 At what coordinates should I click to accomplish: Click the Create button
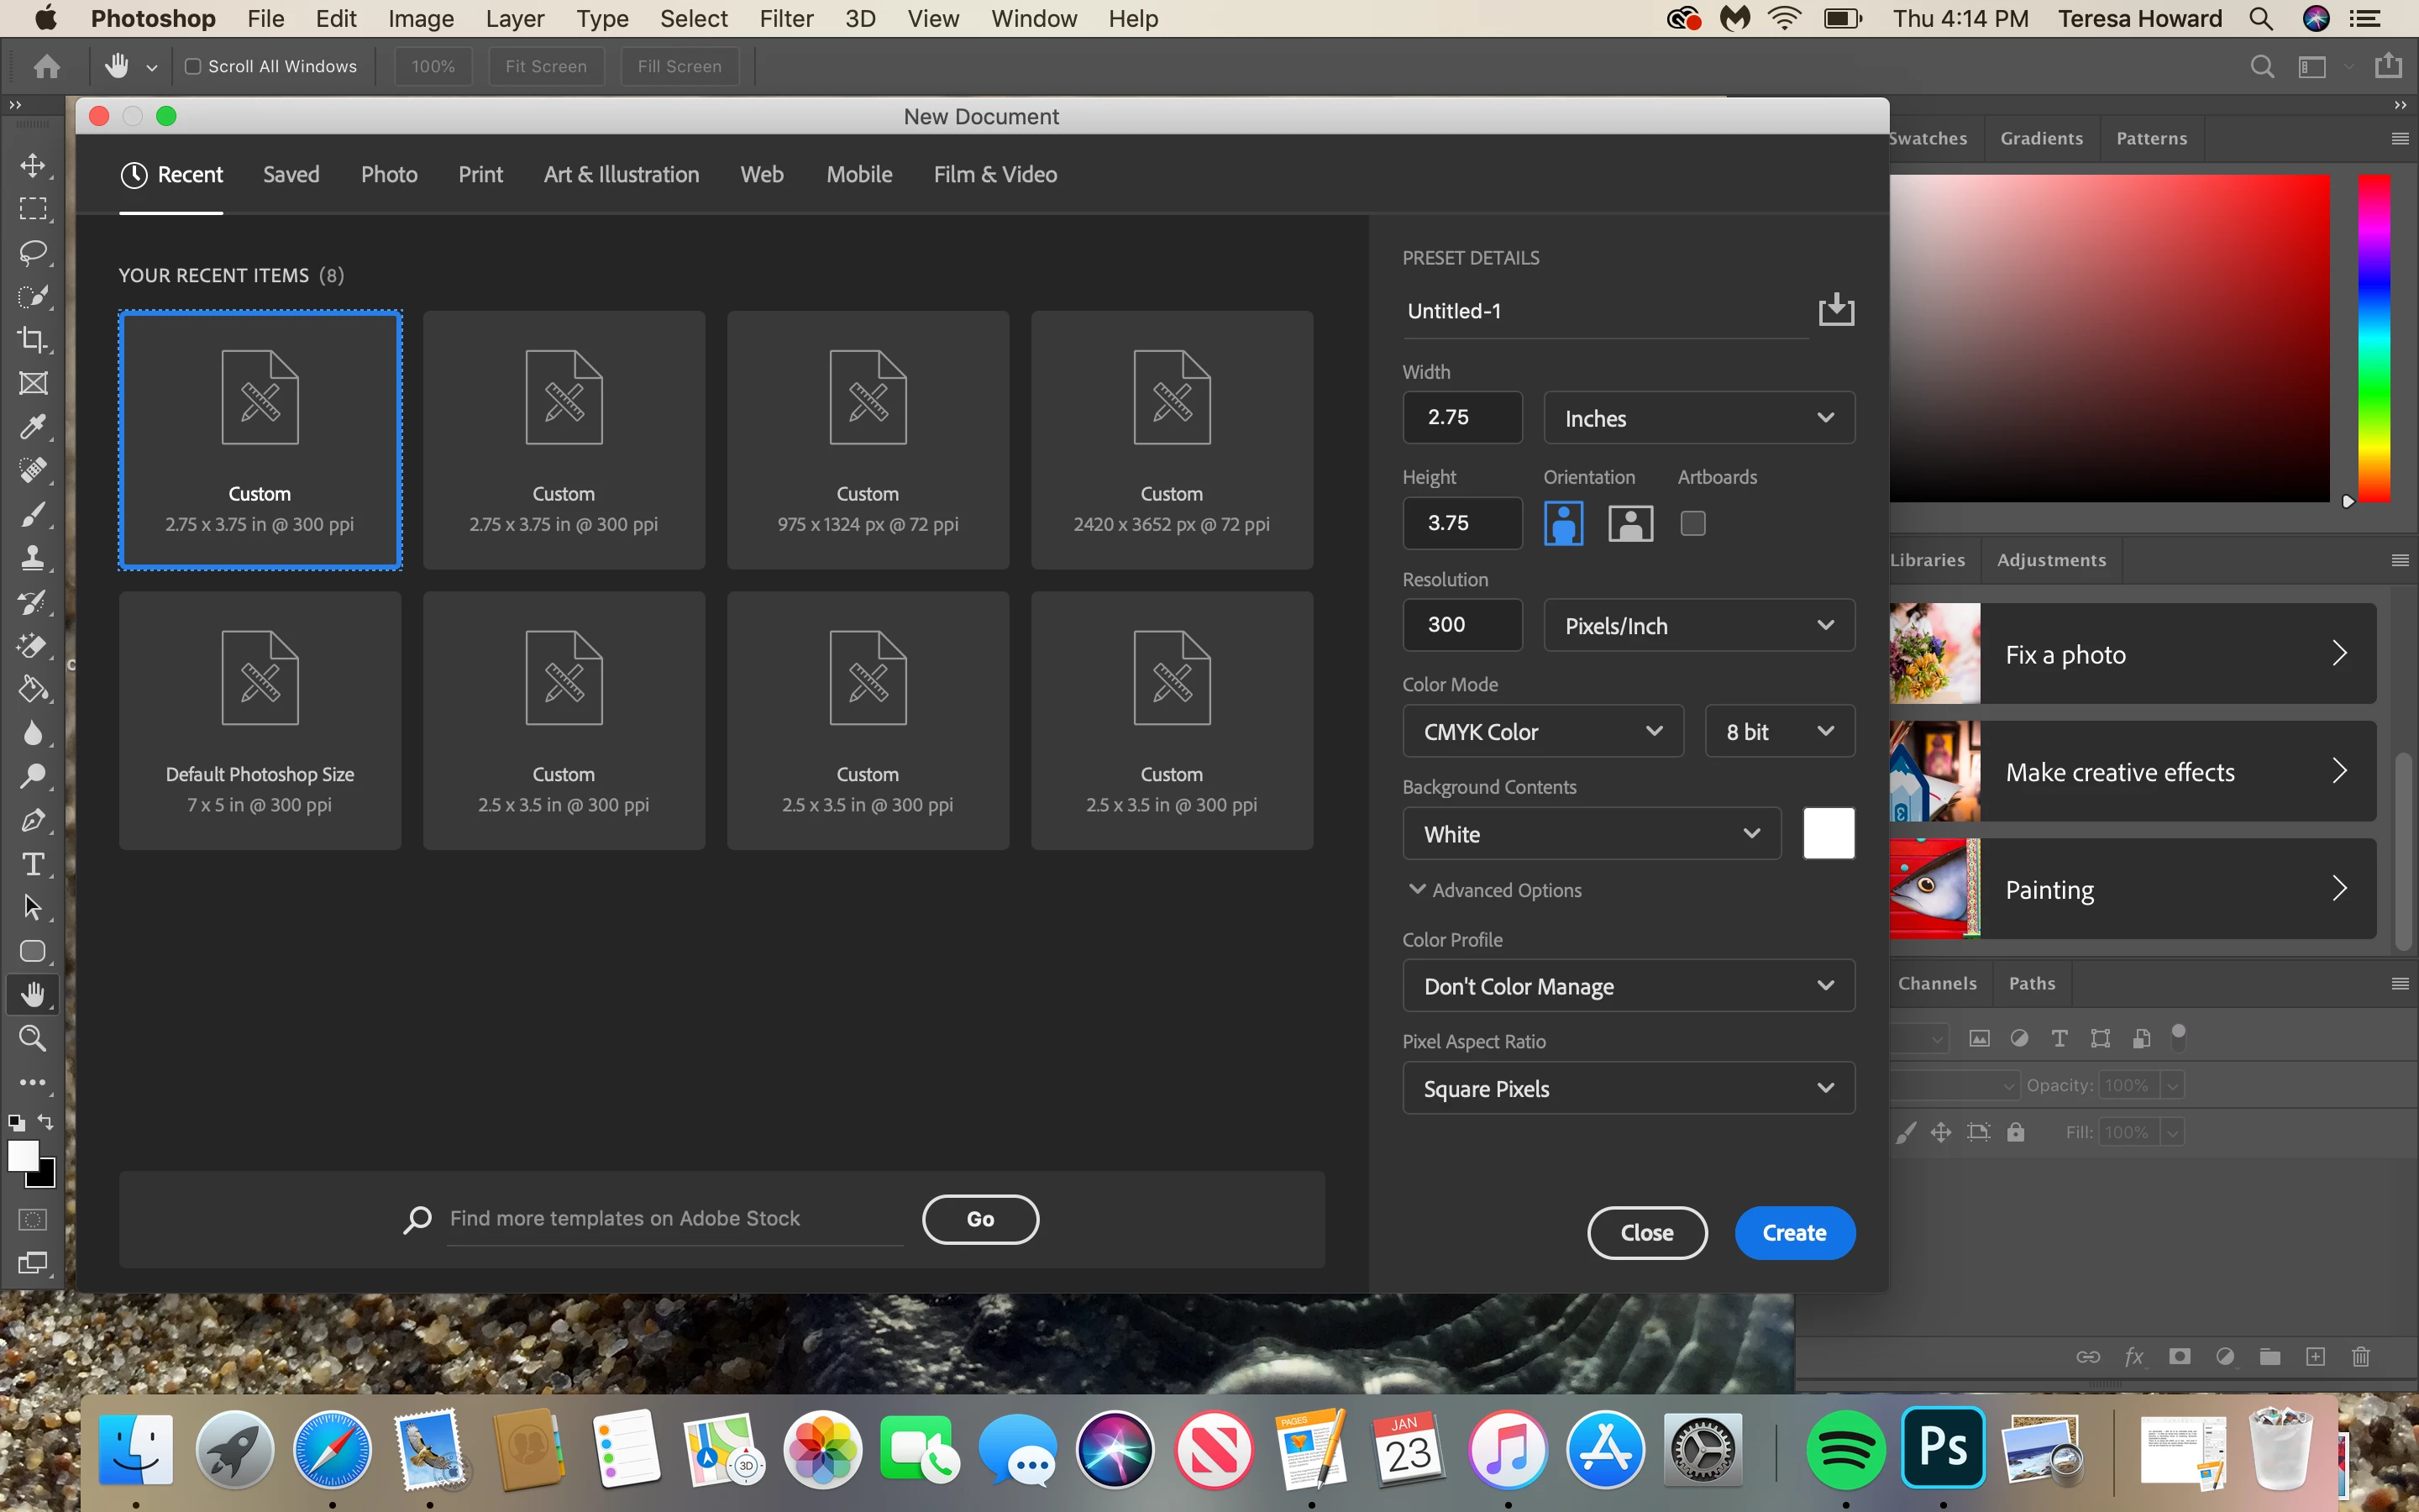click(x=1794, y=1232)
